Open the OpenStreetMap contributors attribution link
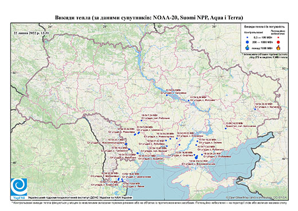 [x=257, y=197]
